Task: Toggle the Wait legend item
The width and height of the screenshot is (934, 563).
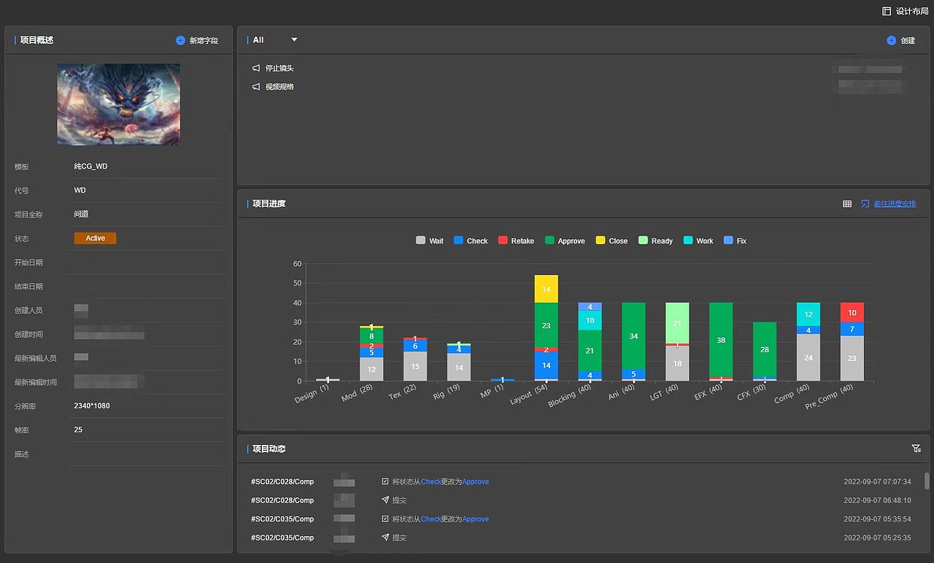Action: click(x=430, y=241)
